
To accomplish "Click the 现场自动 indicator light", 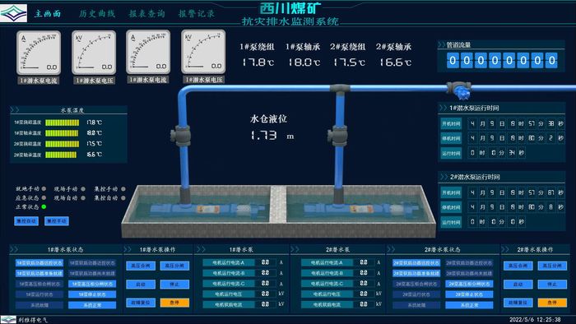I will coord(83,198).
